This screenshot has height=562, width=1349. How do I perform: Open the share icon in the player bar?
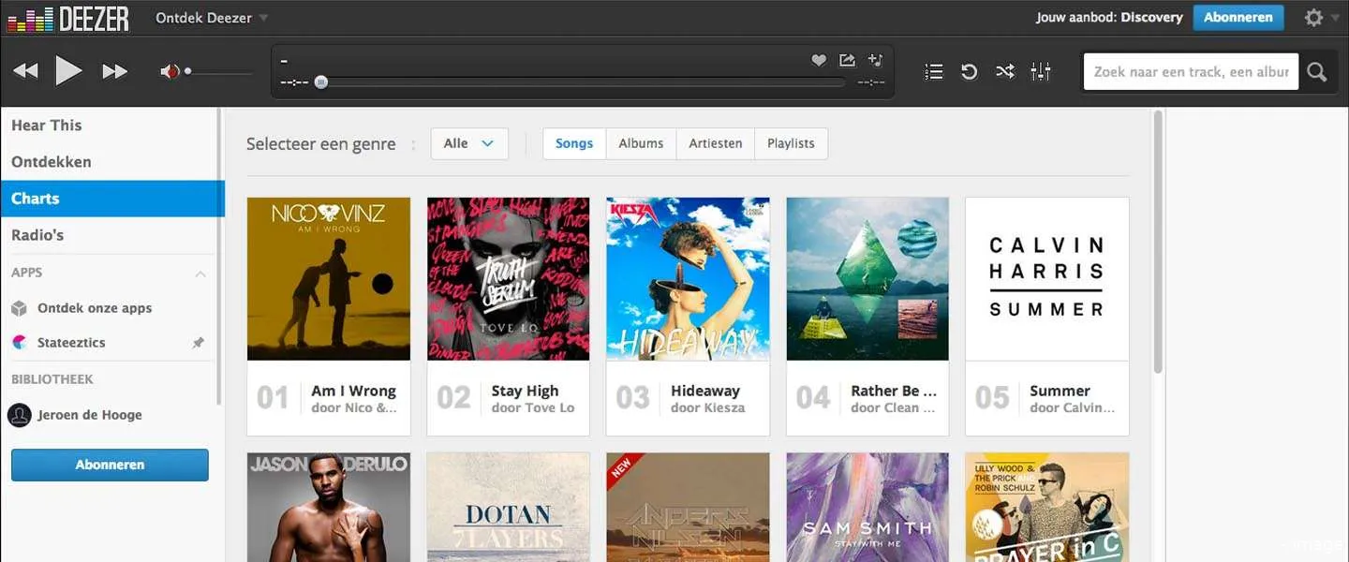(x=847, y=59)
